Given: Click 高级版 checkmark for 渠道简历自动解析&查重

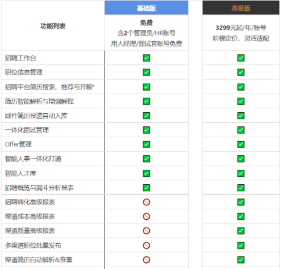Looking at the screenshot, I should (x=241, y=260).
